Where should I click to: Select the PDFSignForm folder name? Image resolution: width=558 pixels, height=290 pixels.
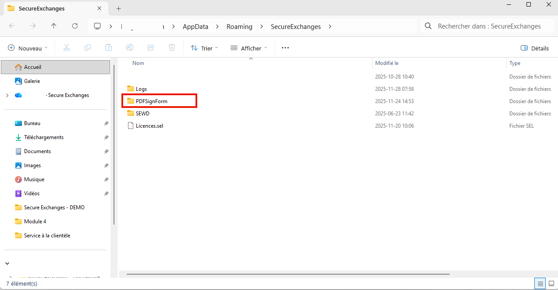152,101
